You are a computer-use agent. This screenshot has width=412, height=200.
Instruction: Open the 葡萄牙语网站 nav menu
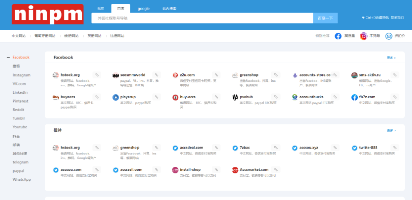(45, 36)
